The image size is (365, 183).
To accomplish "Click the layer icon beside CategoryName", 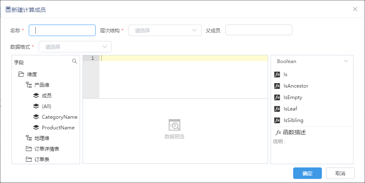I will [36, 117].
